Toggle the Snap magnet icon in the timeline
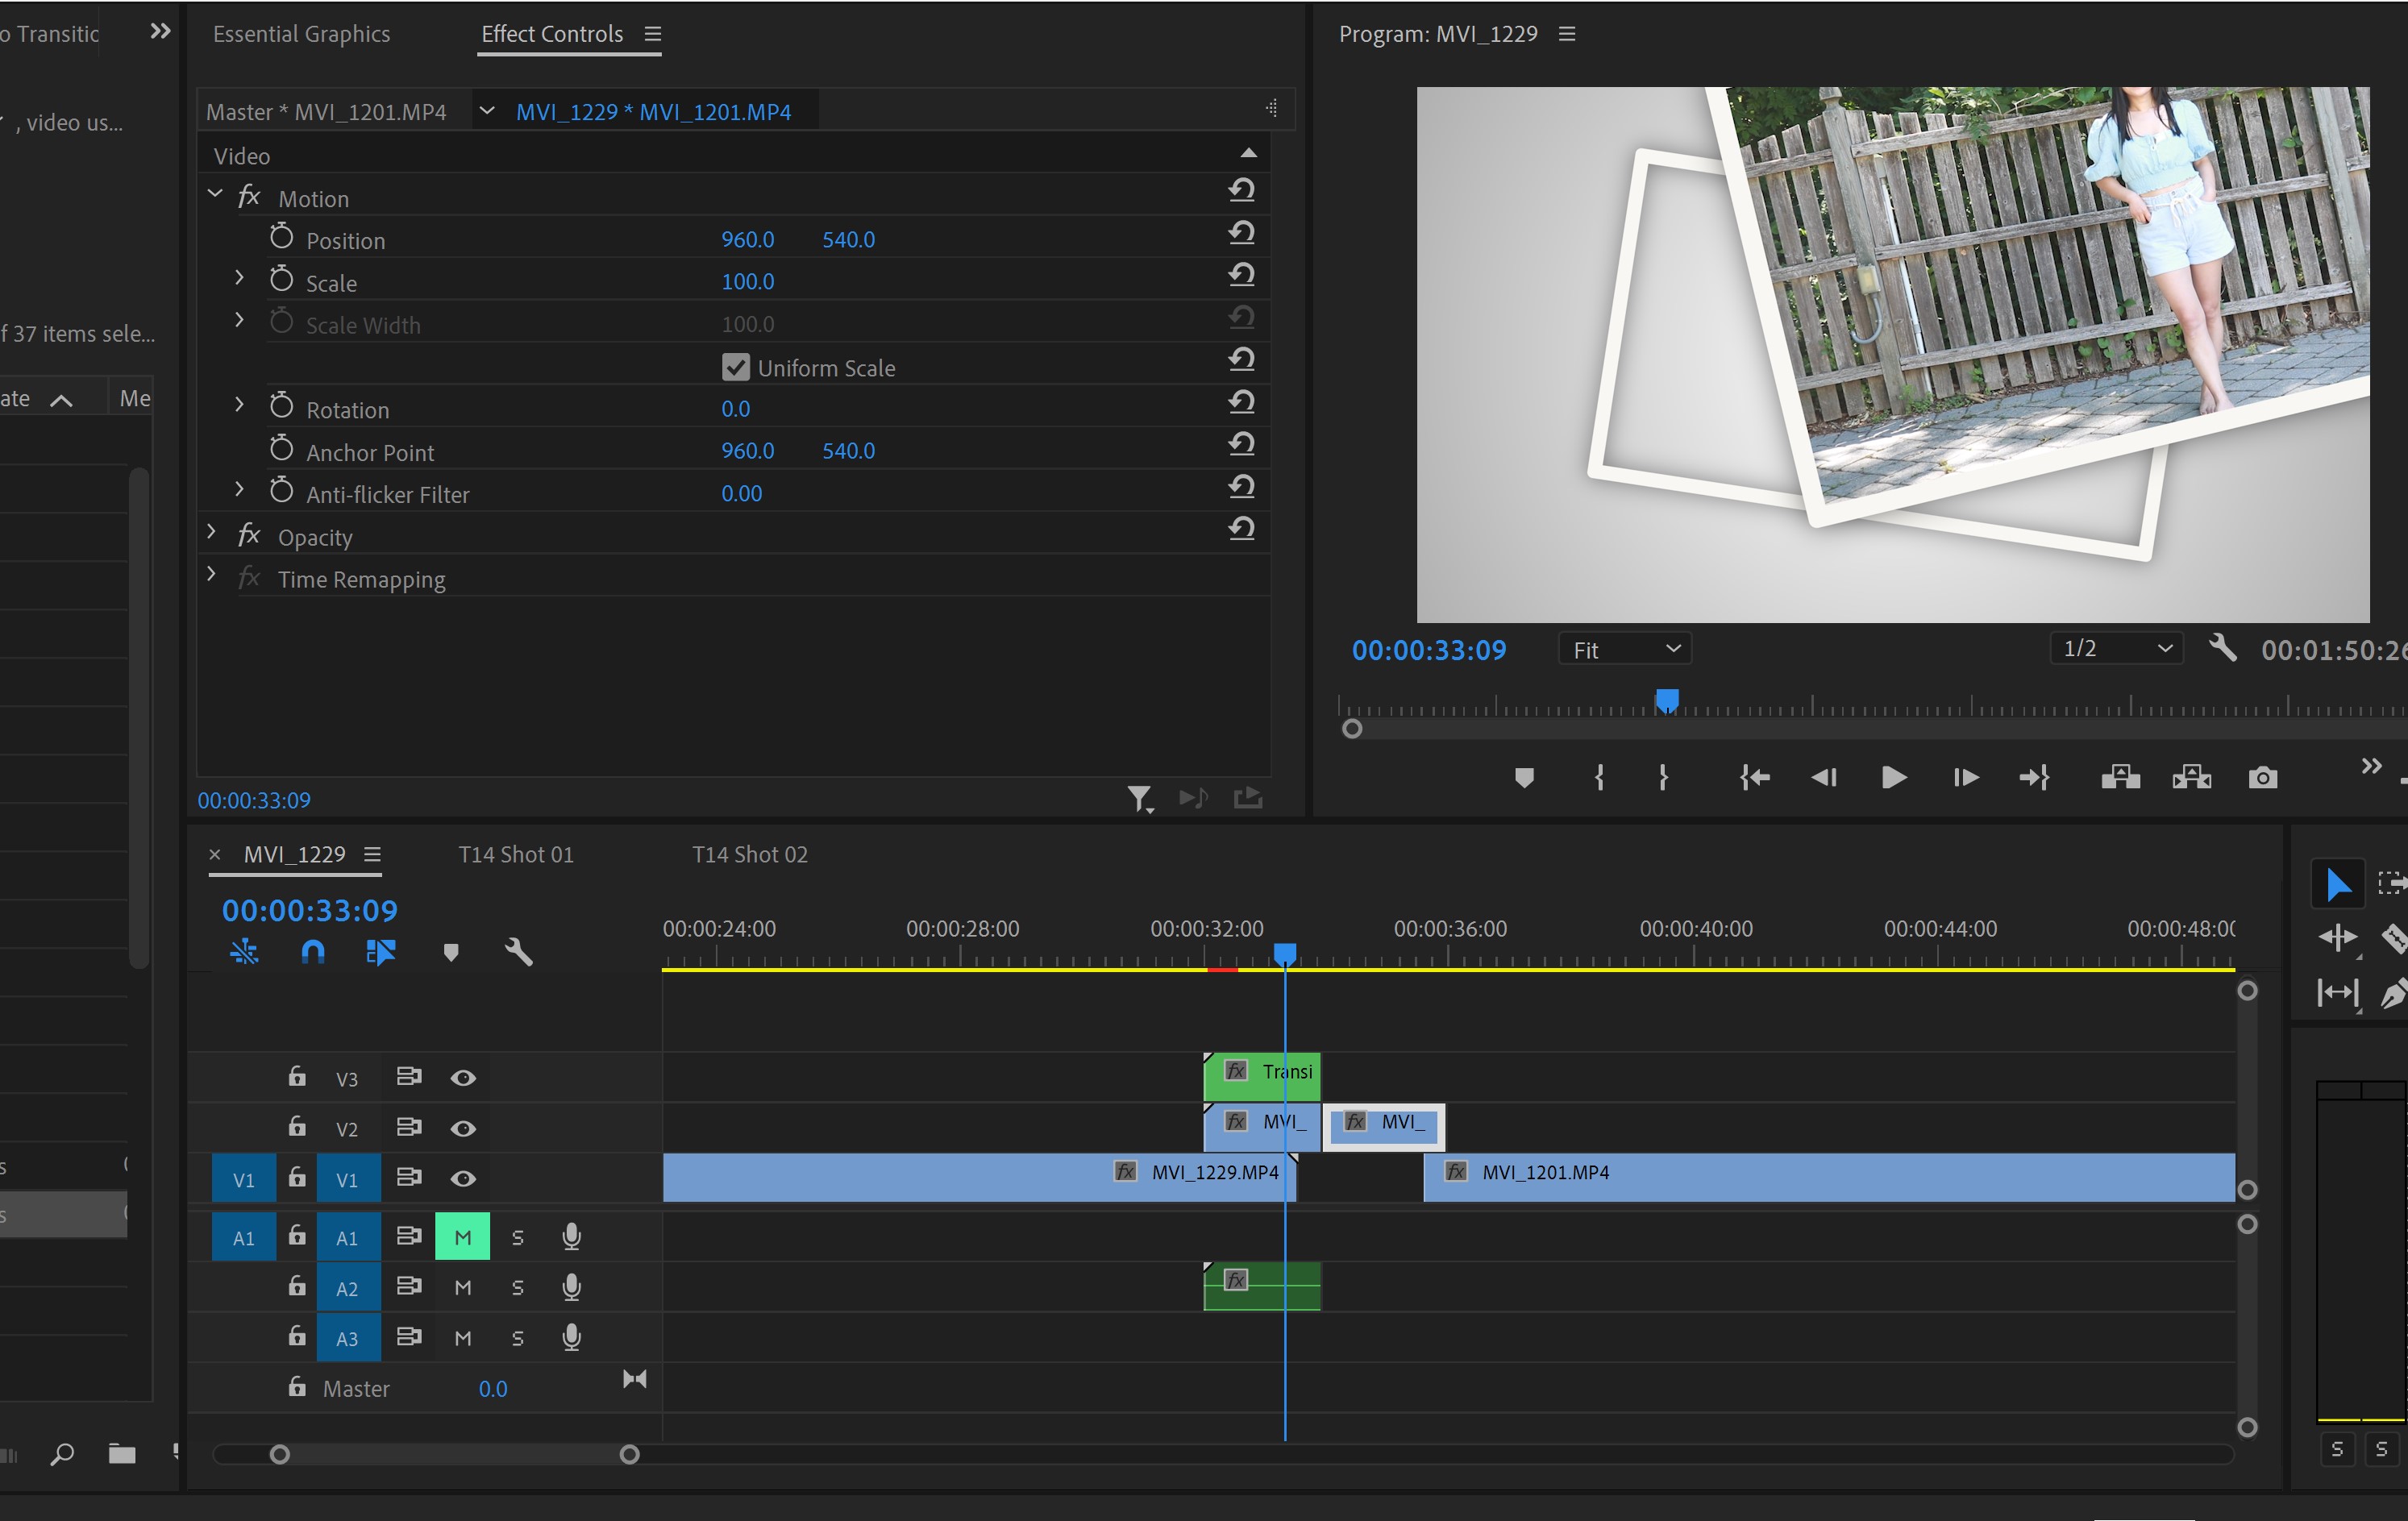 [312, 952]
